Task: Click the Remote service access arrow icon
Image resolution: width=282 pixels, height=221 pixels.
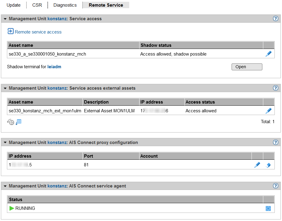Action: pos(11,31)
